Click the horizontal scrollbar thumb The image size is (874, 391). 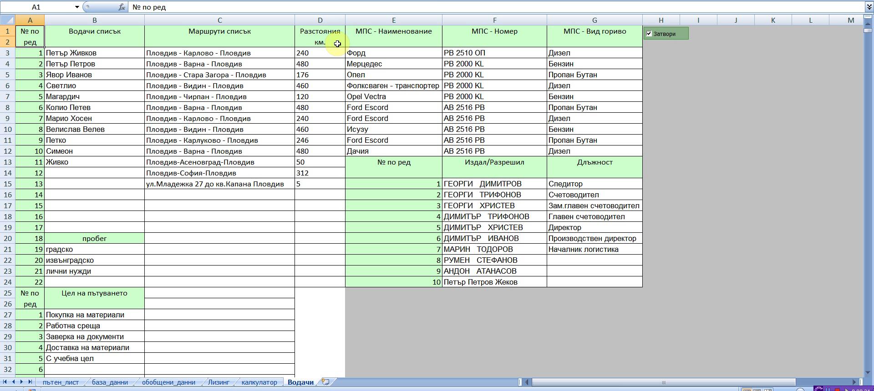[663, 382]
